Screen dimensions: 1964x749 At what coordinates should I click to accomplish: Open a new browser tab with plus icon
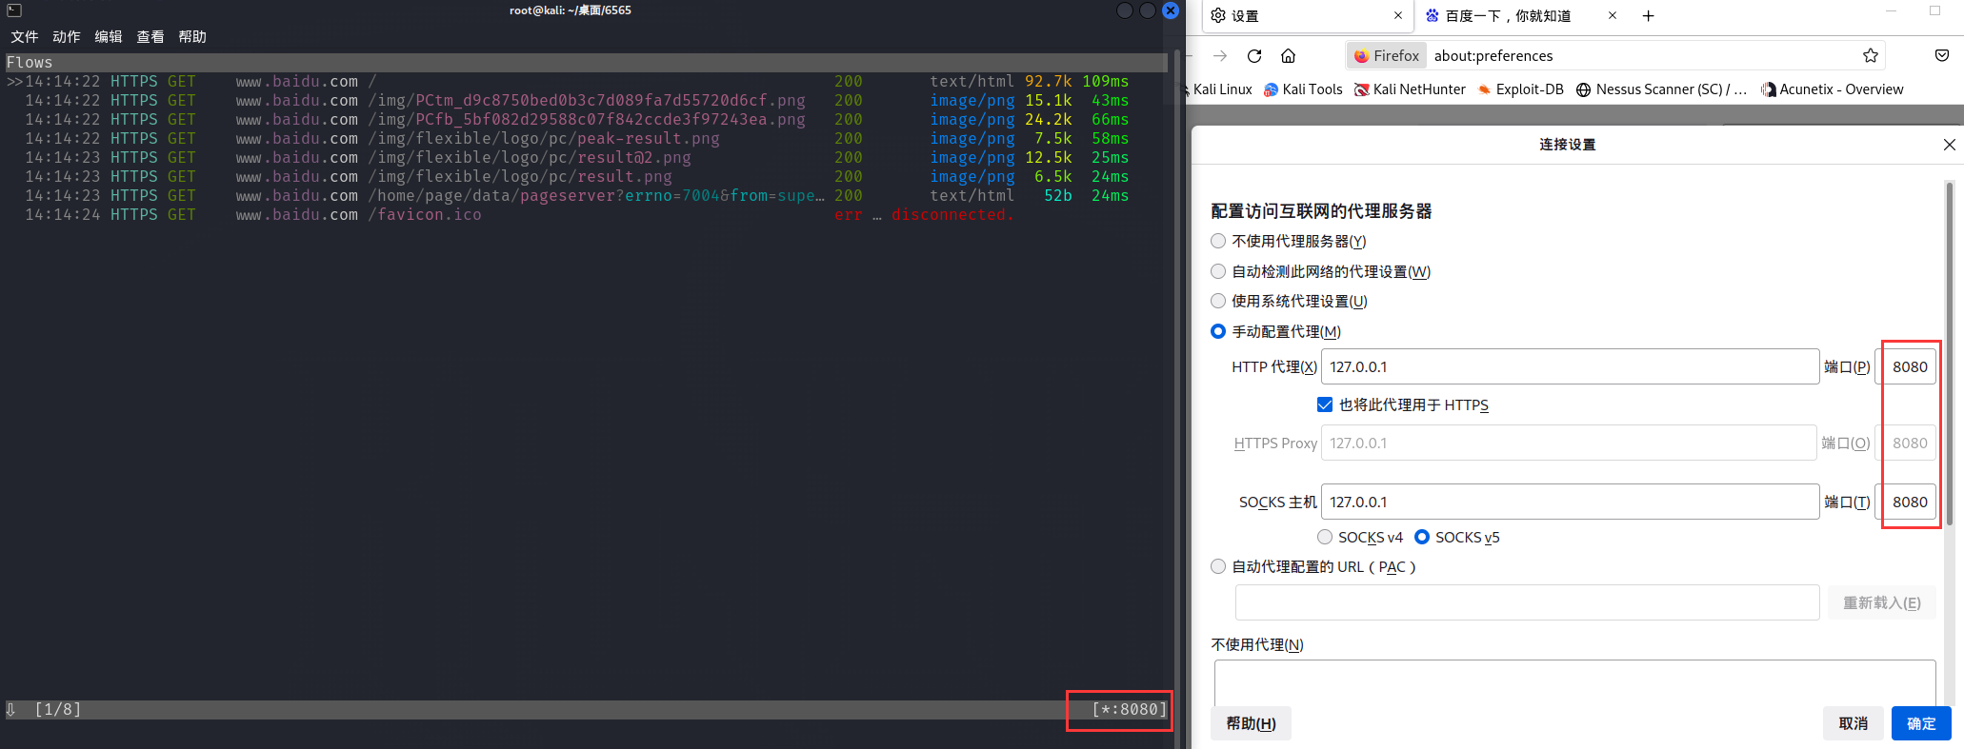[x=1648, y=16]
